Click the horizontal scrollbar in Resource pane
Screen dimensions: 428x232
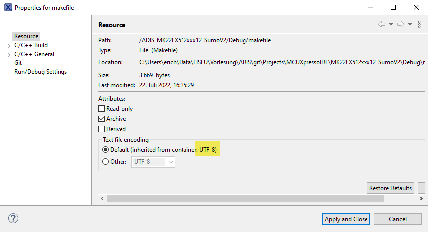[x=245, y=198]
